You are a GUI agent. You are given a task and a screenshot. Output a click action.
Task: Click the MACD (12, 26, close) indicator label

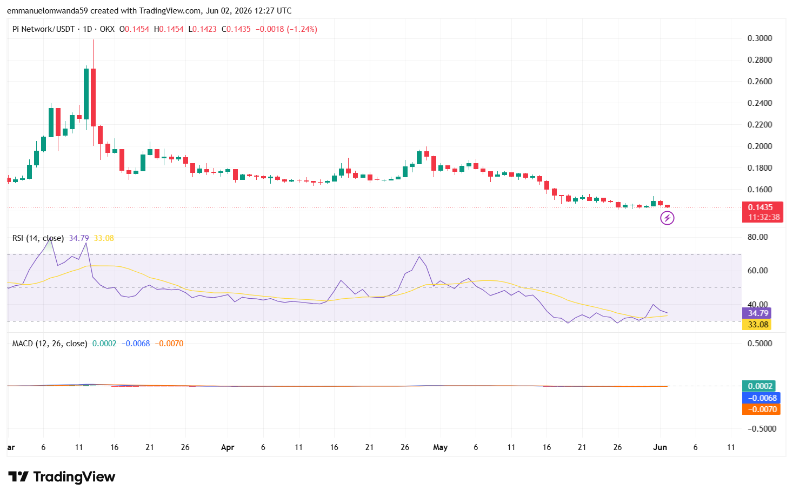(x=50, y=344)
